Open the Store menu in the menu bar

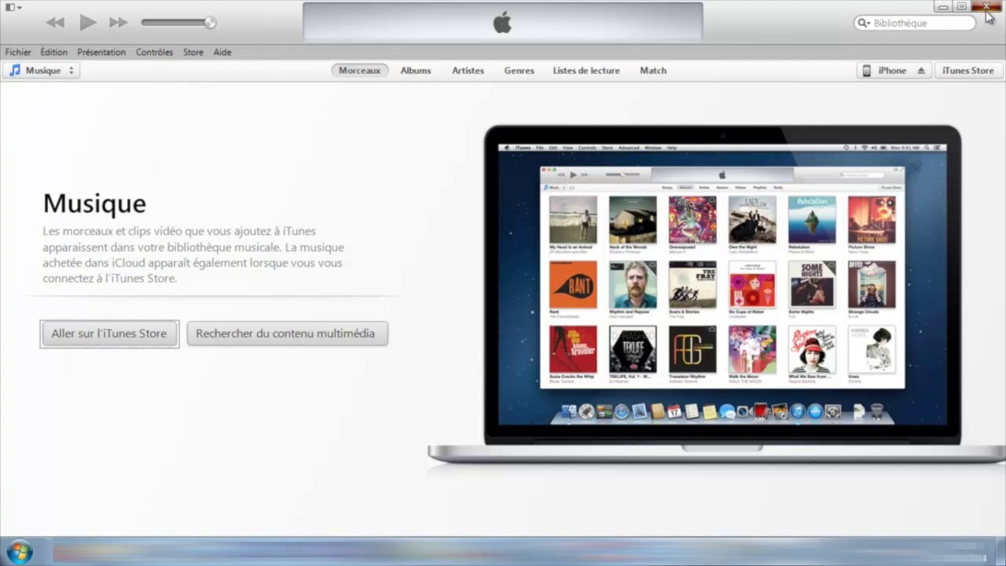[x=193, y=52]
